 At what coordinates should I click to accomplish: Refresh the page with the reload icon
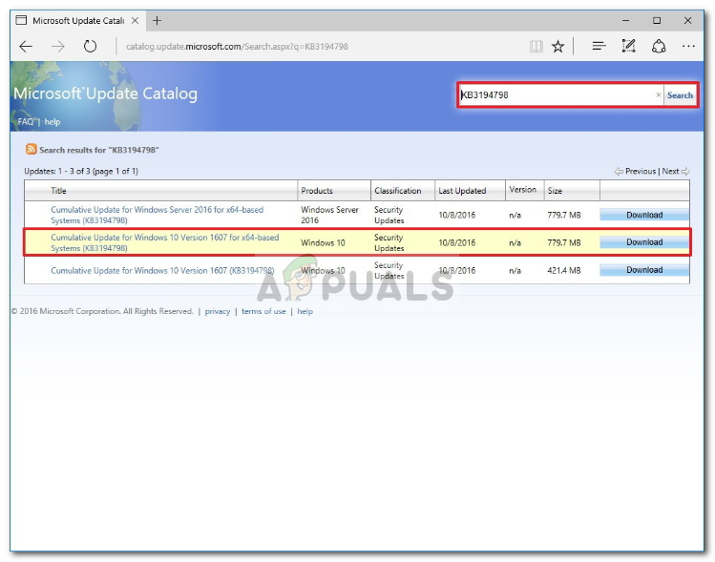point(90,46)
